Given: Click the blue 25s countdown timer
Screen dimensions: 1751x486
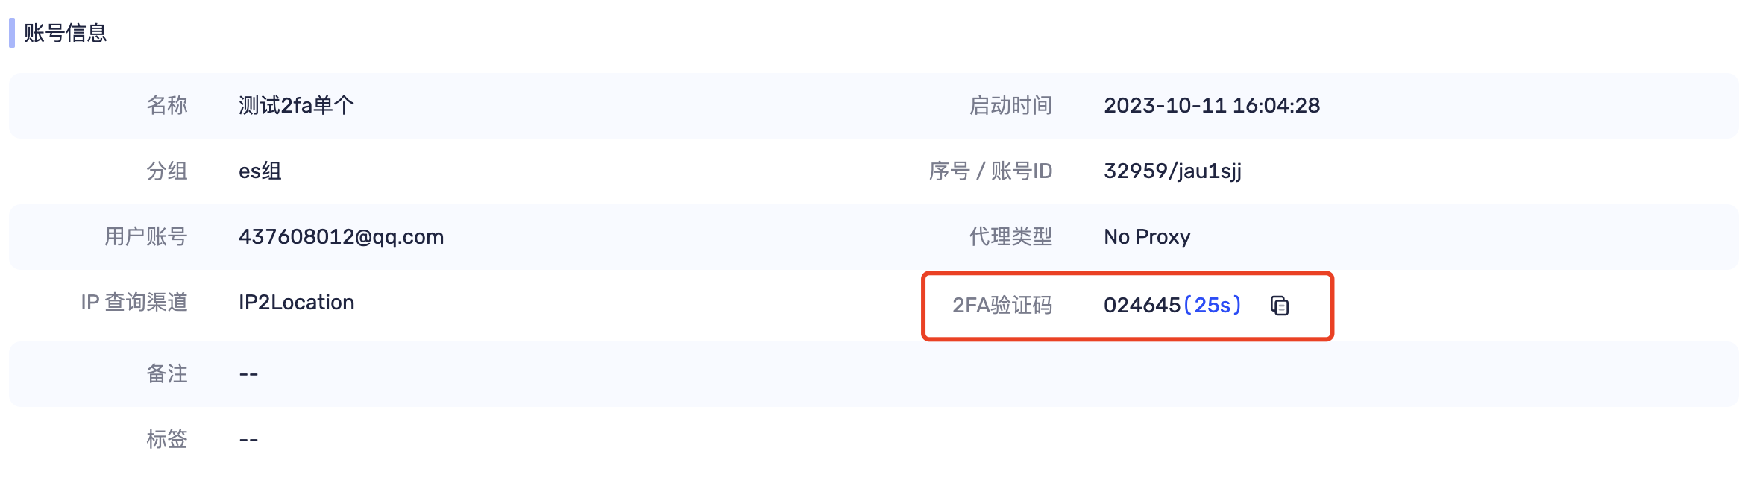Looking at the screenshot, I should 1213,306.
